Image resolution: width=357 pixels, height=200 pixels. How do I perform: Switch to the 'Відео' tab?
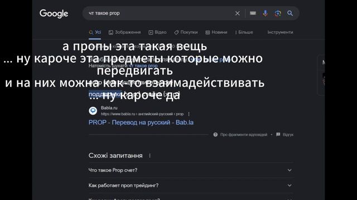(x=157, y=32)
